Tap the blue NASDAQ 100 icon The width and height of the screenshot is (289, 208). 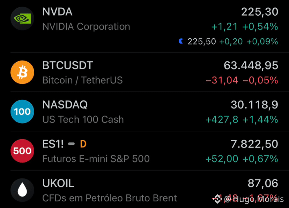pyautogui.click(x=22, y=112)
